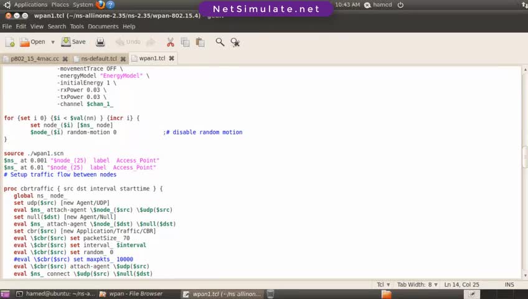Switch to the p802_15_4mac.cc tab
Viewport: 528px width, 299px height.
[x=35, y=59]
